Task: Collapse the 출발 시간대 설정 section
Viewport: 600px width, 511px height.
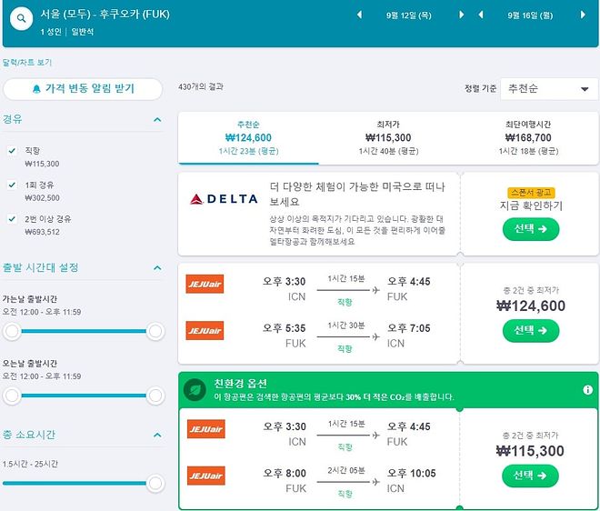Action: click(157, 268)
